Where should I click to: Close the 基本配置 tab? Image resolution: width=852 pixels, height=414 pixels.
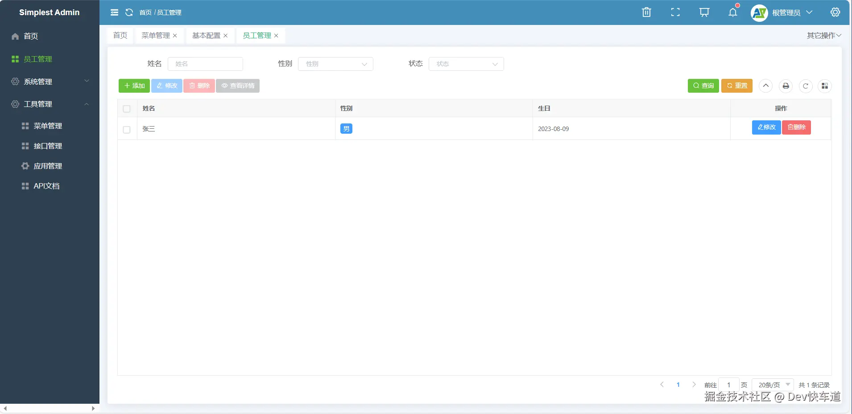pos(226,36)
